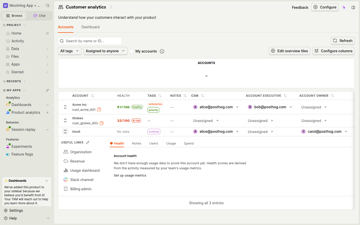Copy the cust_acme_001 account ID
360x225 pixels.
point(99,109)
